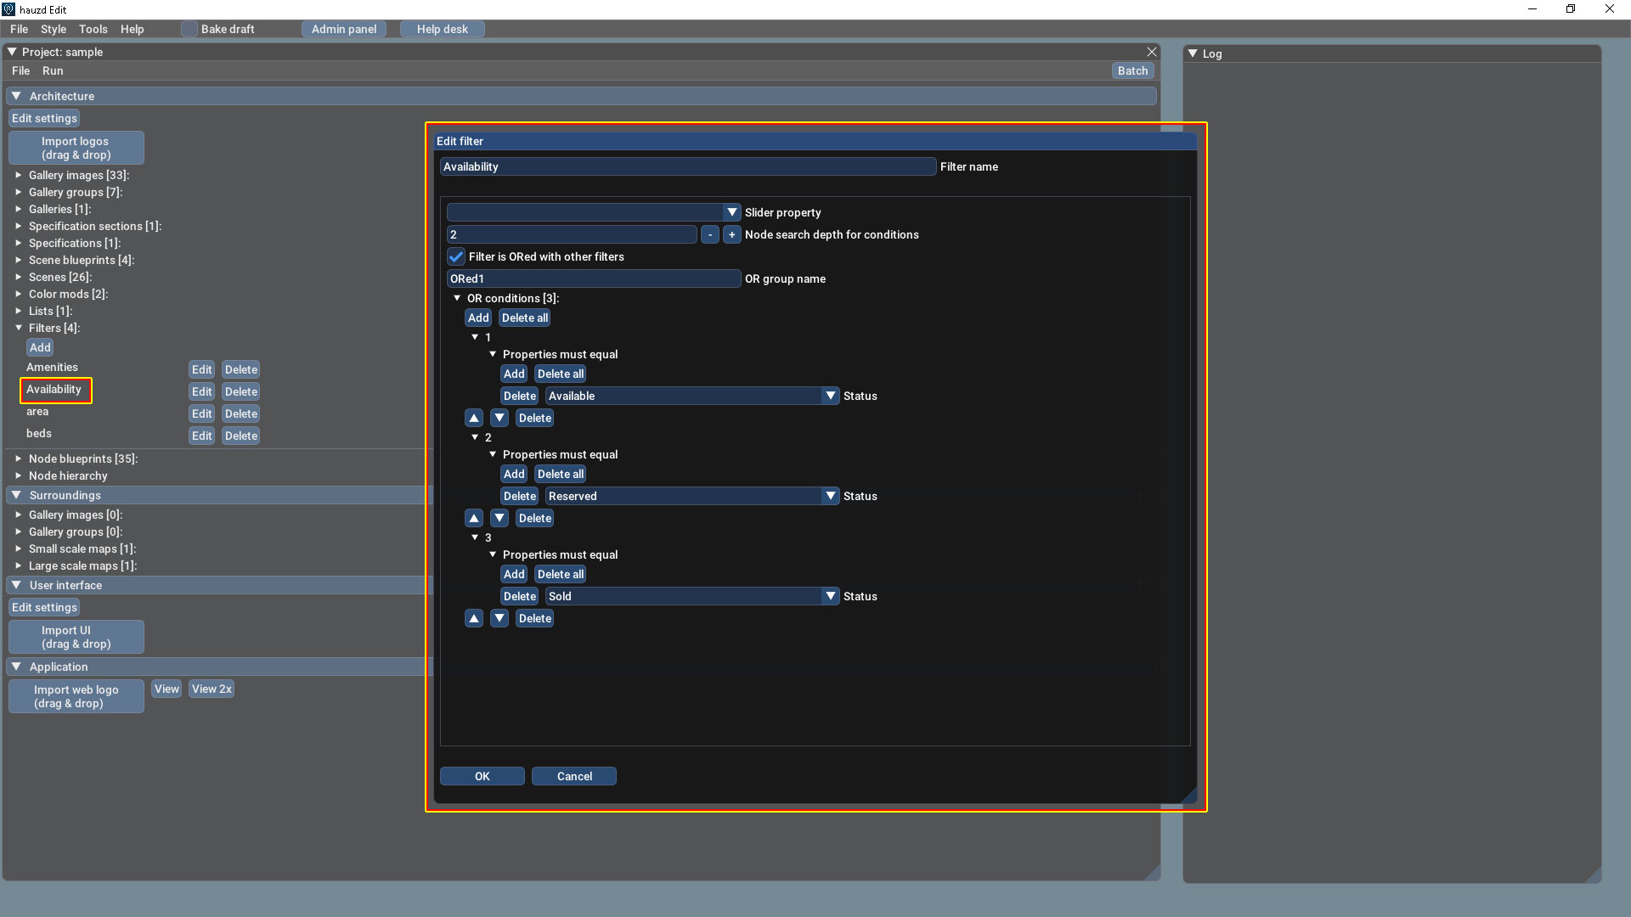Open the Tools menu
Viewport: 1631px width, 917px height.
coord(93,29)
